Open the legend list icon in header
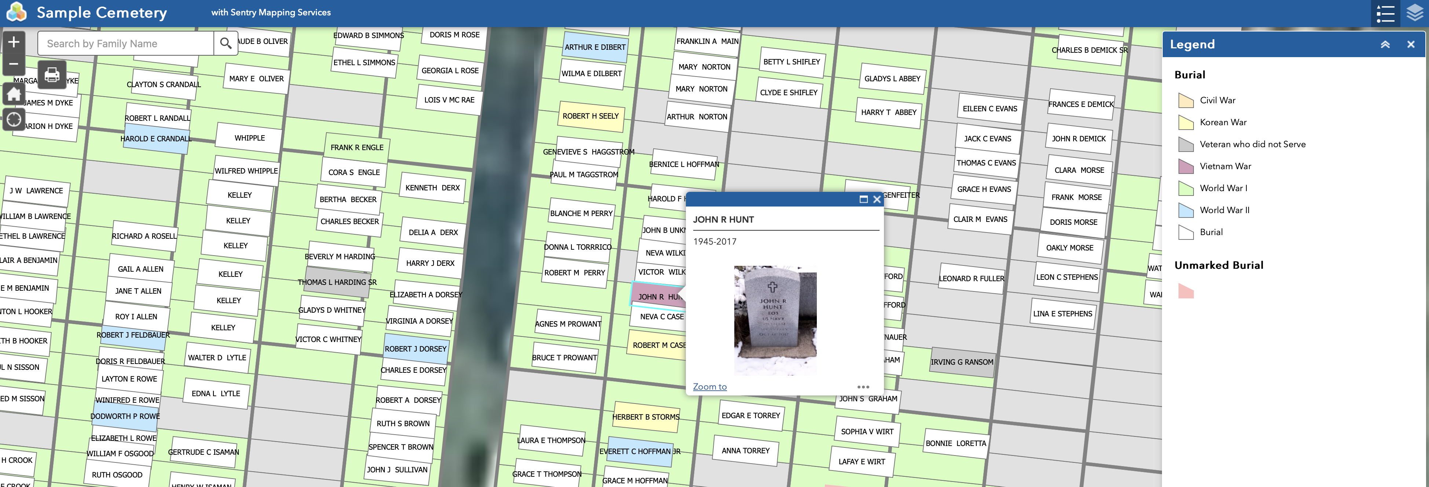Screen dimensions: 1429x487 point(1385,13)
